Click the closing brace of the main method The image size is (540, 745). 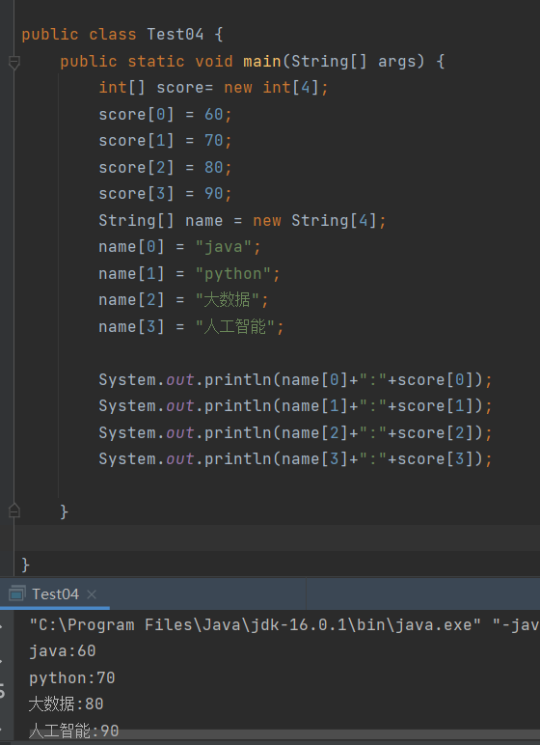(64, 511)
